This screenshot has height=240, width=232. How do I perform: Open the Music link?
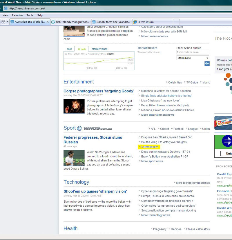[x=206, y=83]
